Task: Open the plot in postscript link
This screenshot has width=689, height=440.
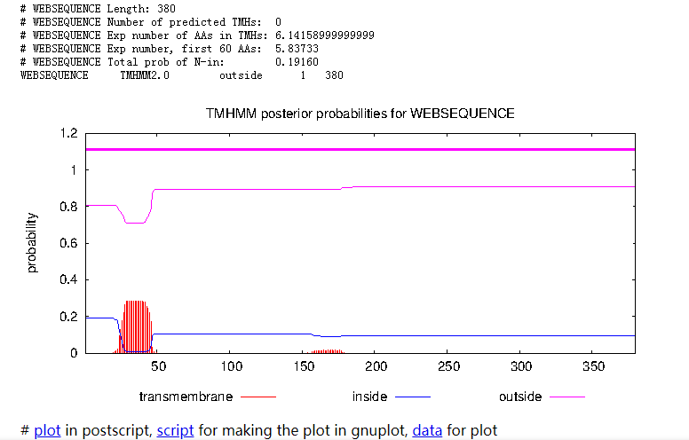Action: click(x=47, y=430)
